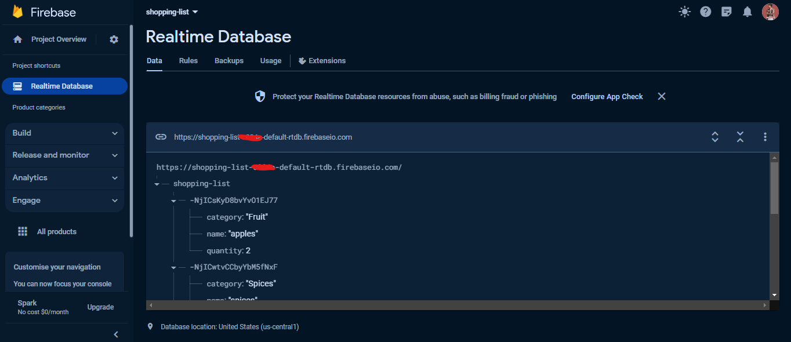Viewport: 791px width, 342px height.
Task: Open the shopping-list project dropdown
Action: click(x=172, y=12)
